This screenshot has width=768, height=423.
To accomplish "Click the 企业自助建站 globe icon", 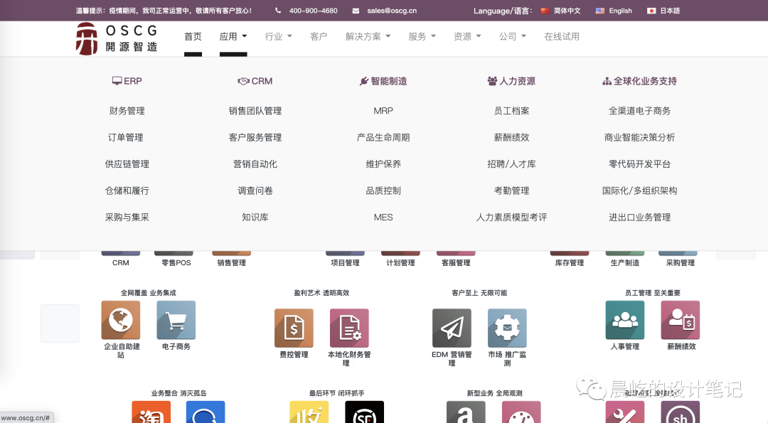I will pos(120,320).
